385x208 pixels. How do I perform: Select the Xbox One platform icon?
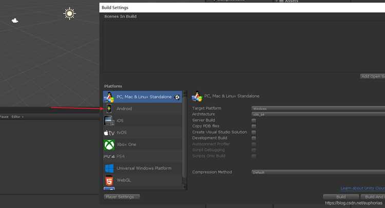[x=109, y=145]
